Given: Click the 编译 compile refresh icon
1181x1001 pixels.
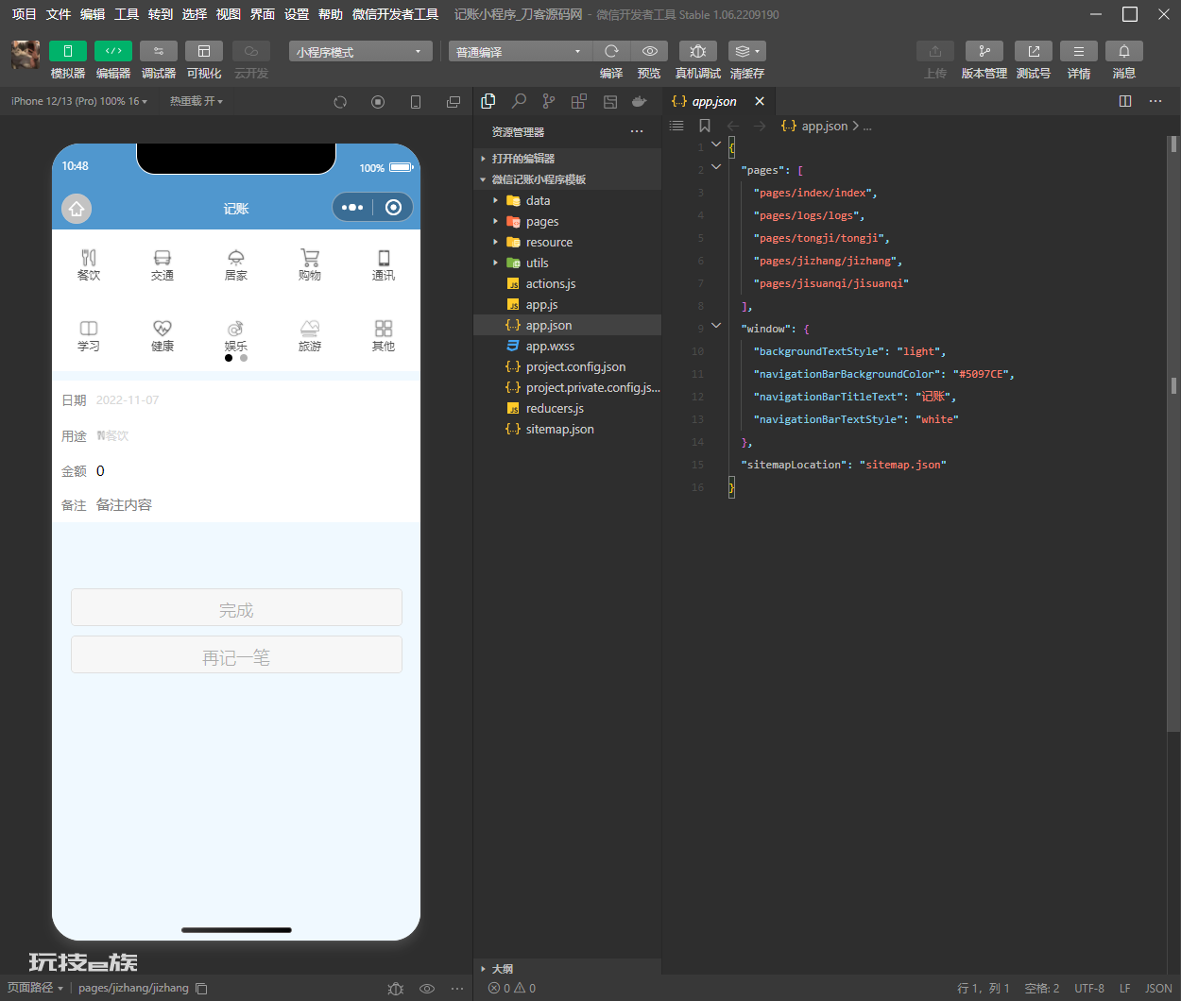Looking at the screenshot, I should click(611, 51).
